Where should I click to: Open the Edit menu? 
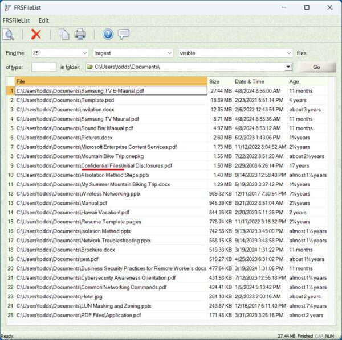click(43, 20)
